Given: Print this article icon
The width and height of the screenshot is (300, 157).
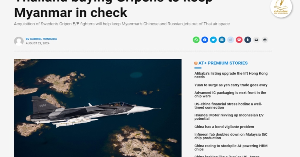Looking at the screenshot, I should pyautogui.click(x=265, y=40).
